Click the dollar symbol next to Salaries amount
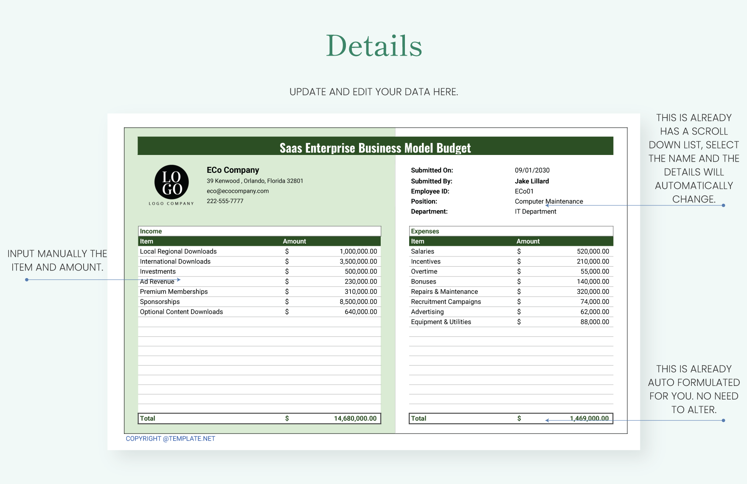The image size is (747, 484). pos(519,251)
